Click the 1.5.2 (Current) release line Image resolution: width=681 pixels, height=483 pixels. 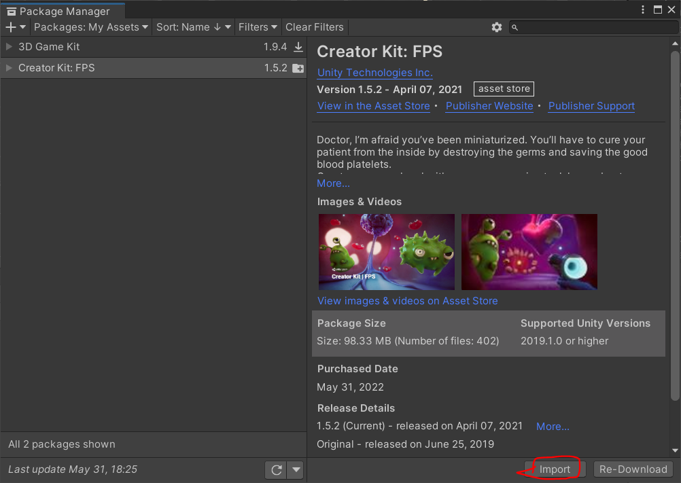(x=419, y=426)
